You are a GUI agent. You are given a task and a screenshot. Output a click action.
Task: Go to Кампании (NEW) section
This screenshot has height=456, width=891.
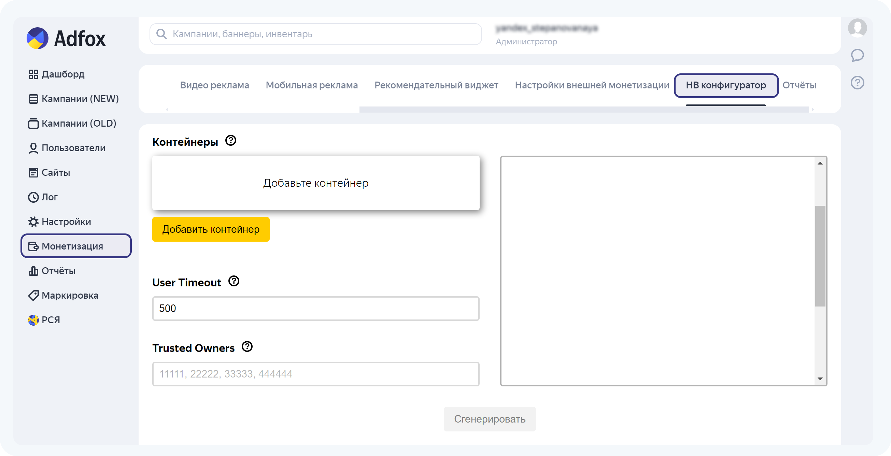point(74,99)
